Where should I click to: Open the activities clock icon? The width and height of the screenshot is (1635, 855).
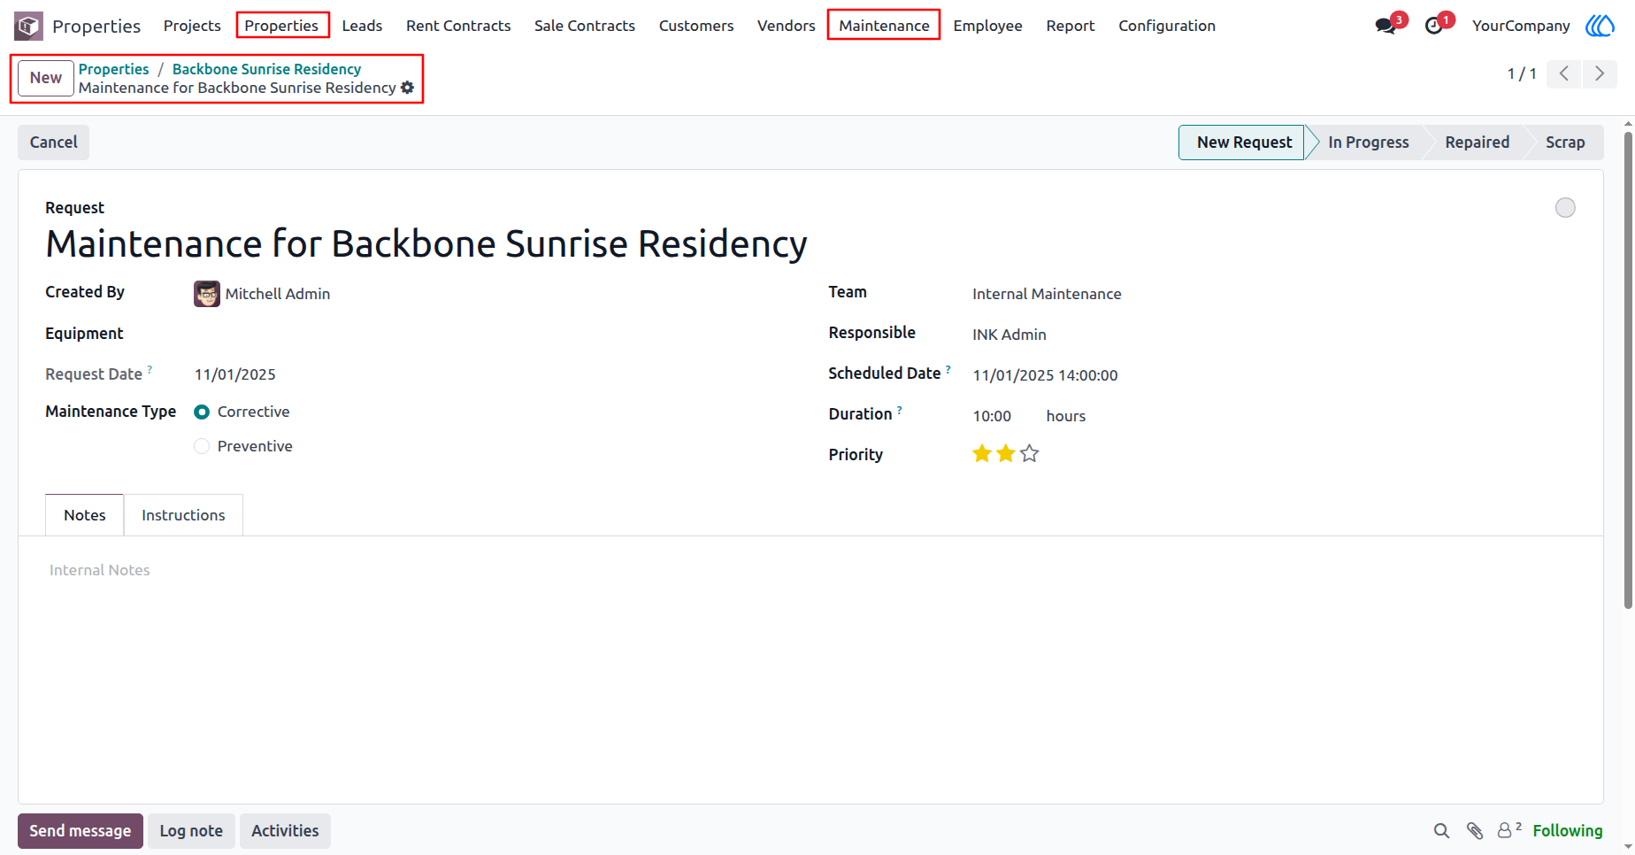click(1433, 26)
